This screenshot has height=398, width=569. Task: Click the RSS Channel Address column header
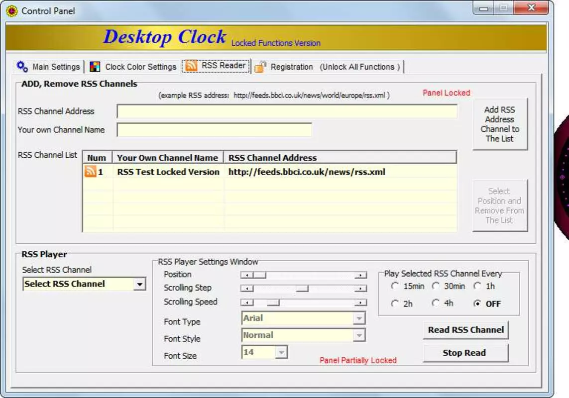pos(340,158)
